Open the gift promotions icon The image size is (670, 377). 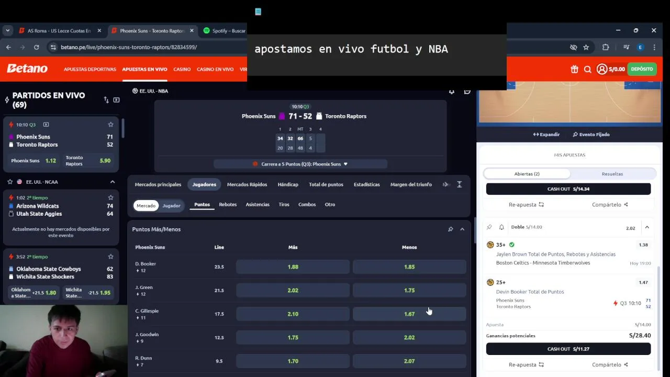[x=574, y=69]
